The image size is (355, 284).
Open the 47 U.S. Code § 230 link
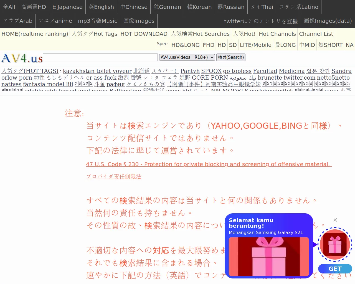point(208,164)
